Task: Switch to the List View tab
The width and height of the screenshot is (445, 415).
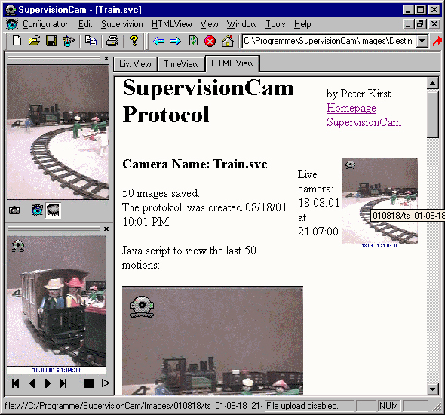Action: coord(135,64)
